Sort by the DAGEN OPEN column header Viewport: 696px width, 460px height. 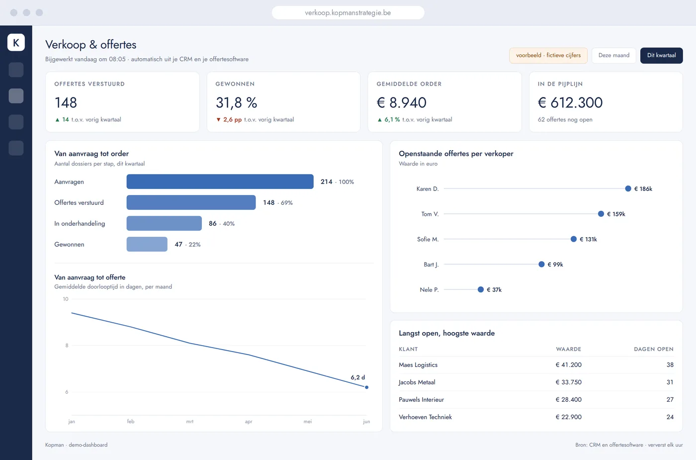click(x=654, y=349)
